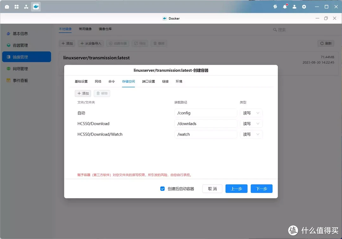Click the 刷新 refresh button
This screenshot has height=239, width=342.
pos(326,43)
